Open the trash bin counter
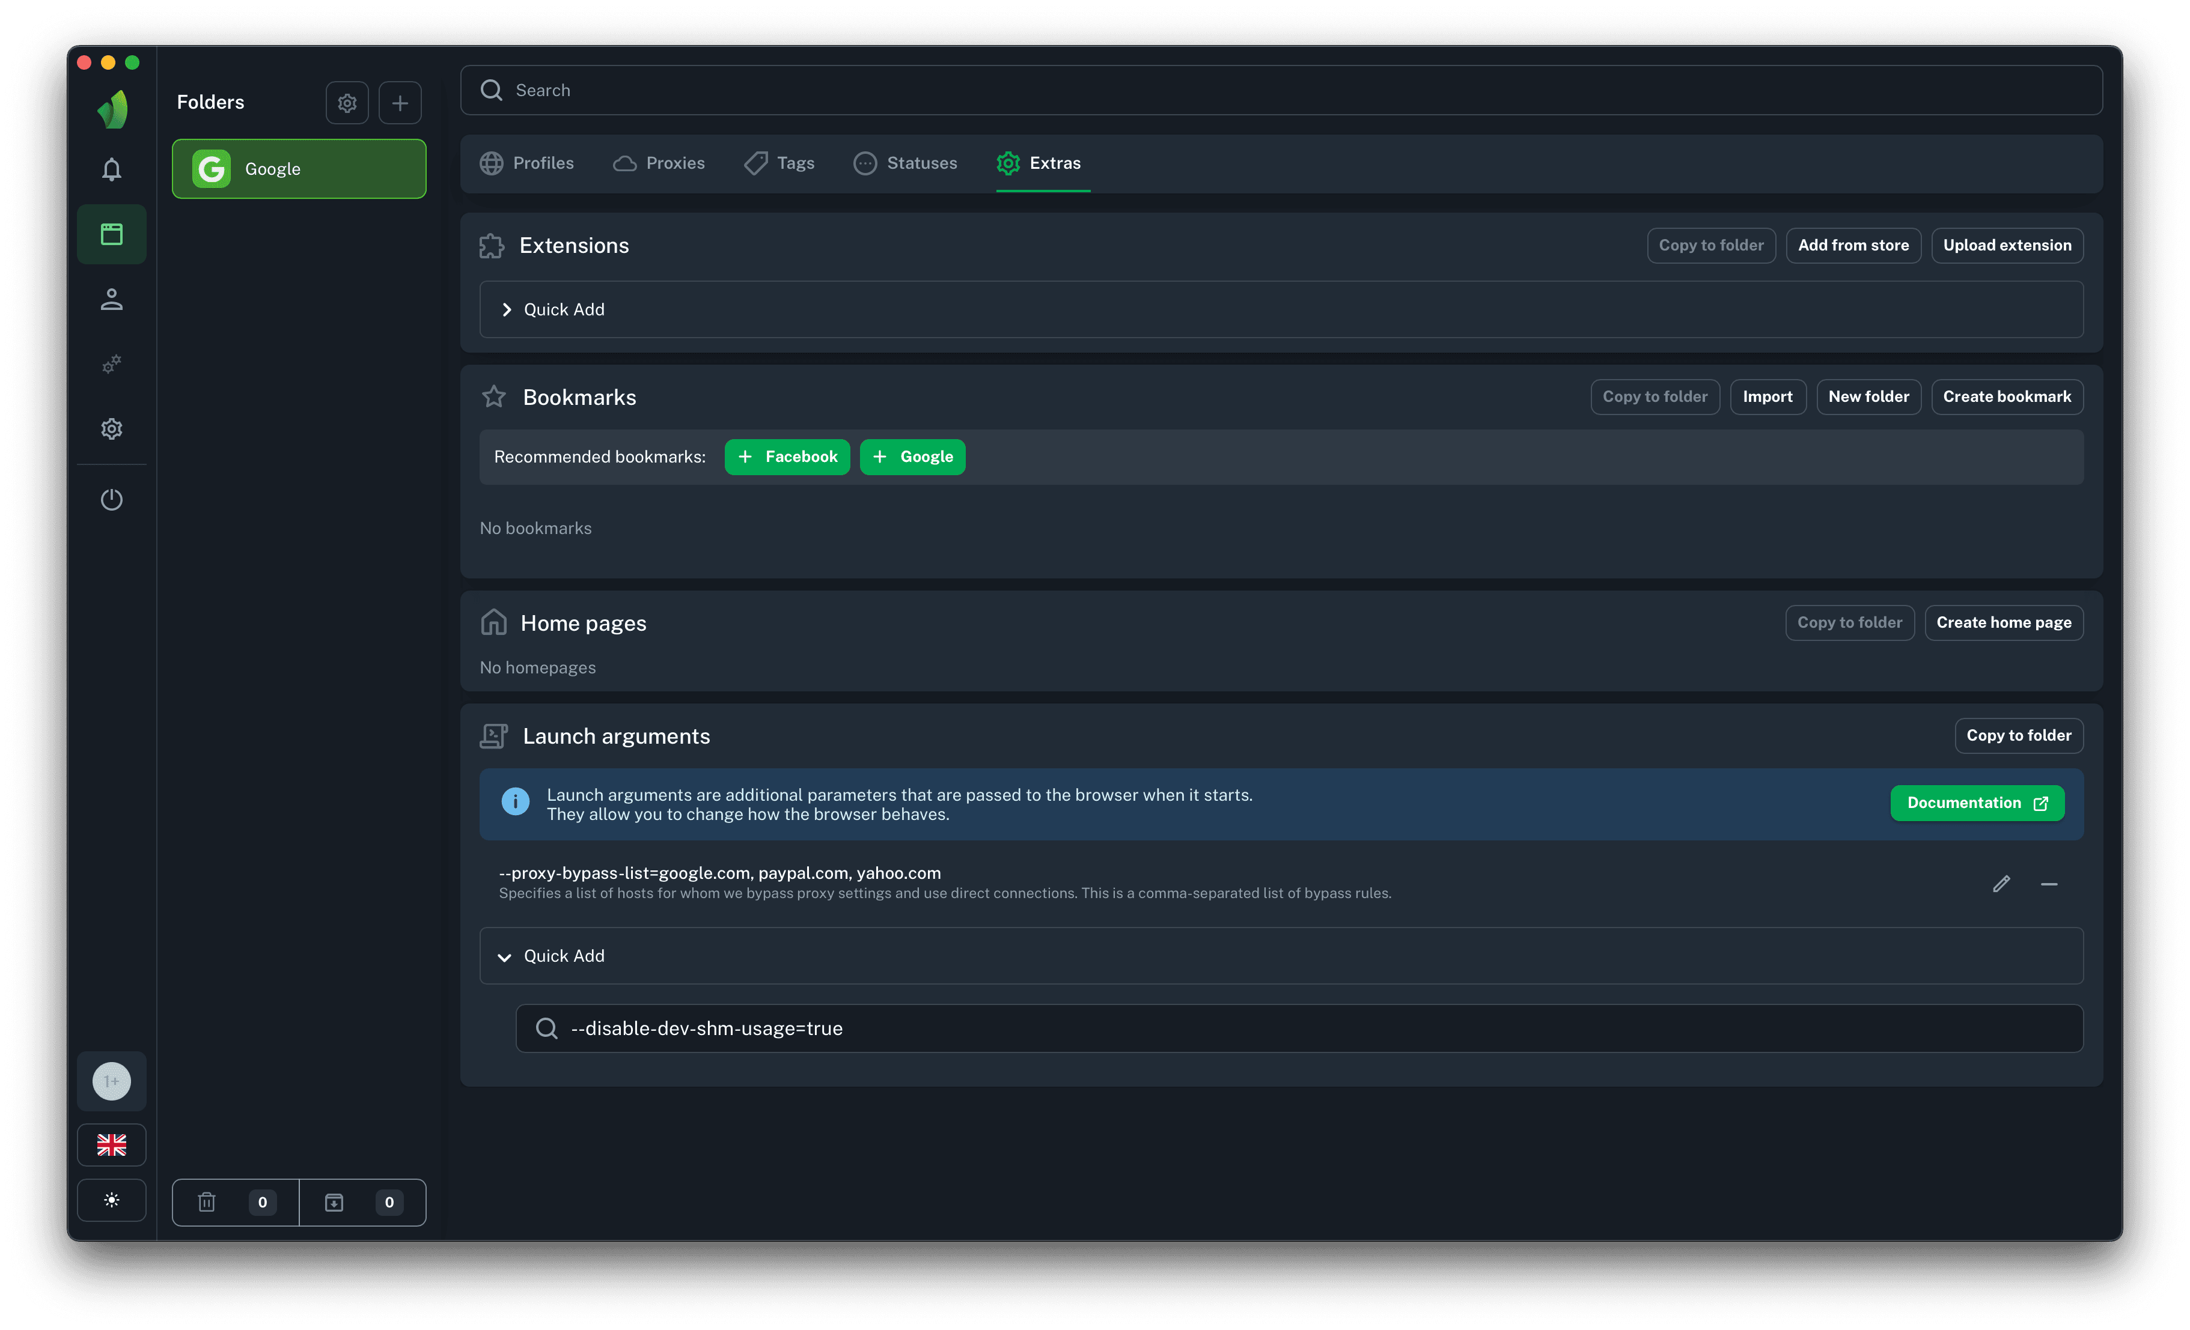This screenshot has width=2190, height=1330. tap(236, 1203)
